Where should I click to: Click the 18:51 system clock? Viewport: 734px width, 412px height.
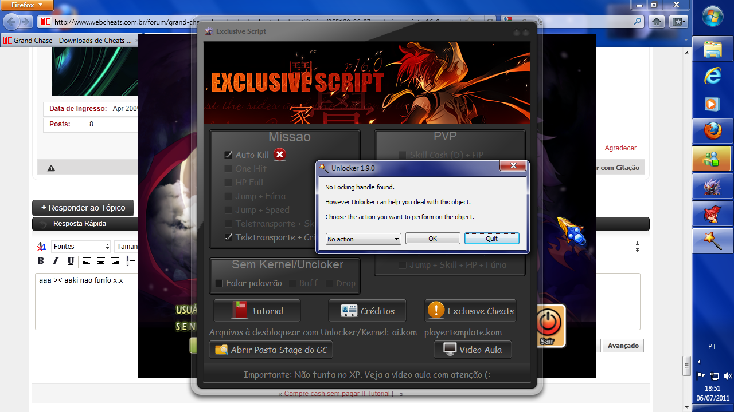(x=713, y=388)
